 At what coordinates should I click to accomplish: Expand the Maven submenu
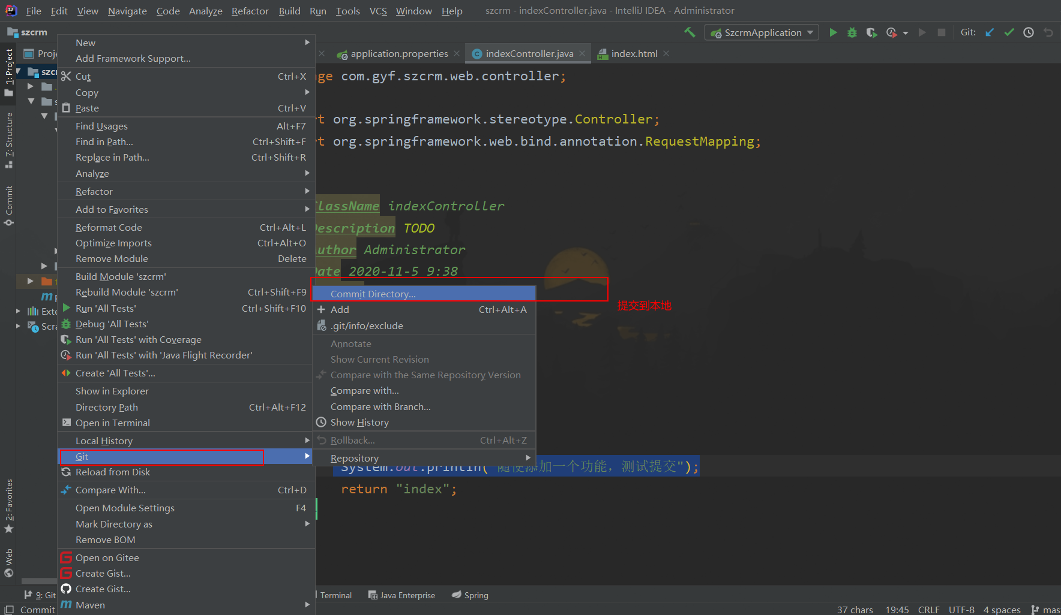186,605
